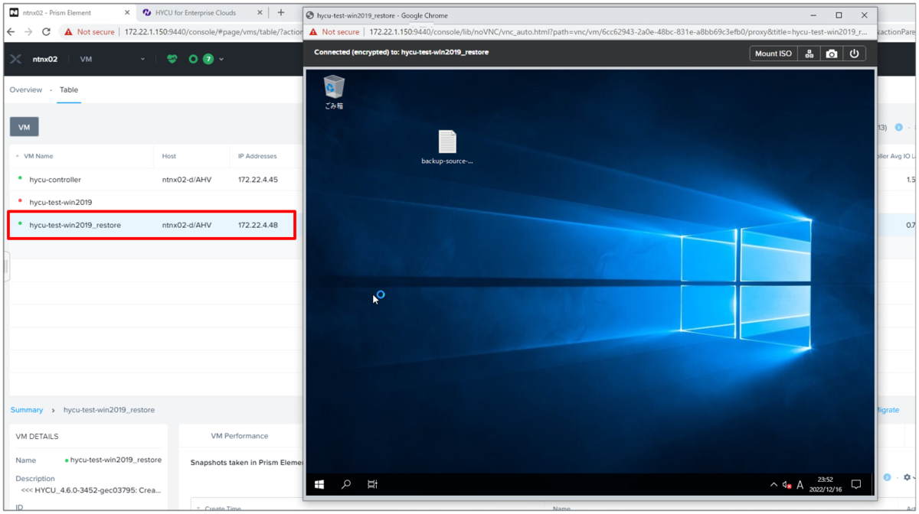Open a new browser tab with plus
Screen dimensions: 919x514
tap(281, 12)
